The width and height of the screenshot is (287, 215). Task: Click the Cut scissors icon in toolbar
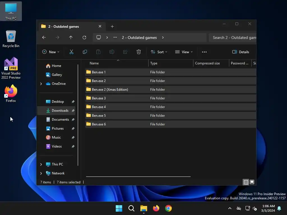71,52
